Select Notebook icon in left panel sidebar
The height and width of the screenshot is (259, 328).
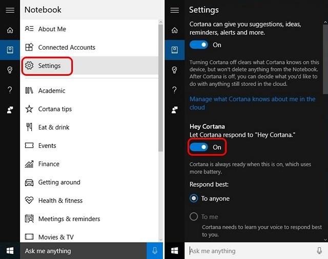point(10,50)
